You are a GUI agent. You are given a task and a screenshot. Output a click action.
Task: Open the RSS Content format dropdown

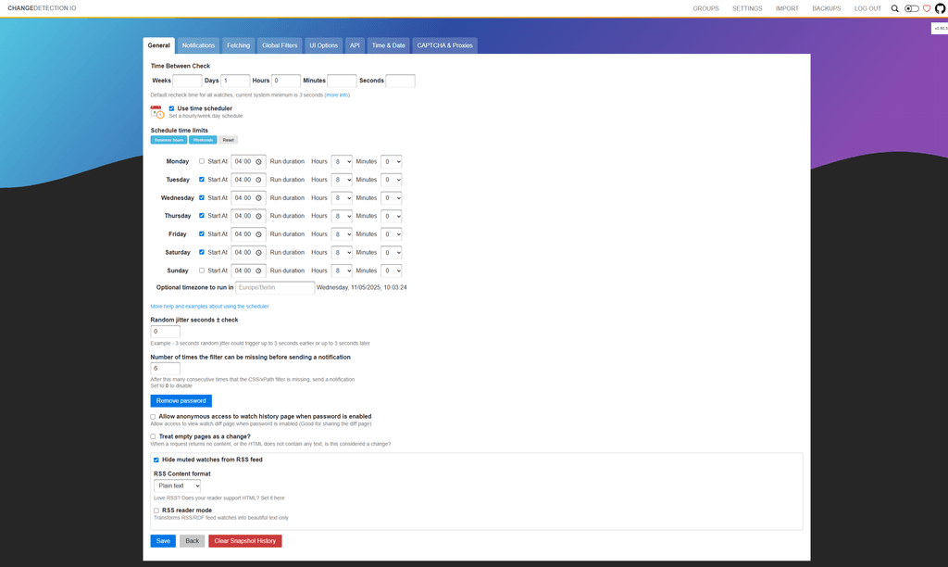[176, 485]
